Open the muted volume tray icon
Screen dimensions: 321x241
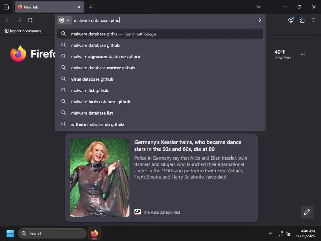(x=288, y=233)
